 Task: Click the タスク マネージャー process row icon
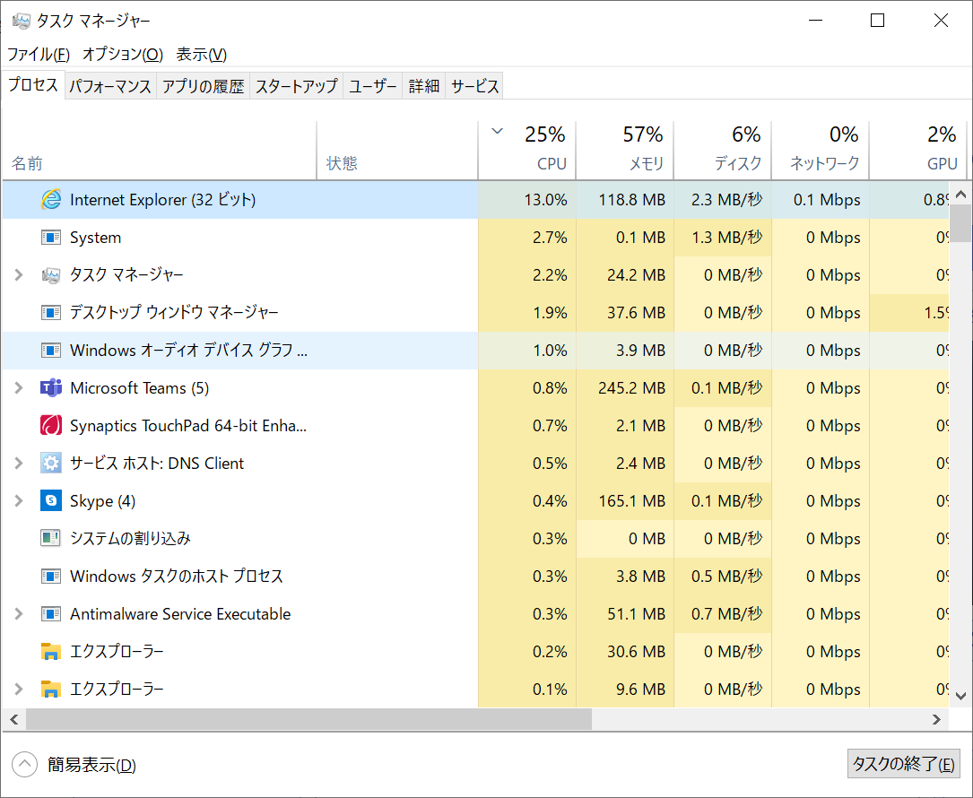click(51, 275)
